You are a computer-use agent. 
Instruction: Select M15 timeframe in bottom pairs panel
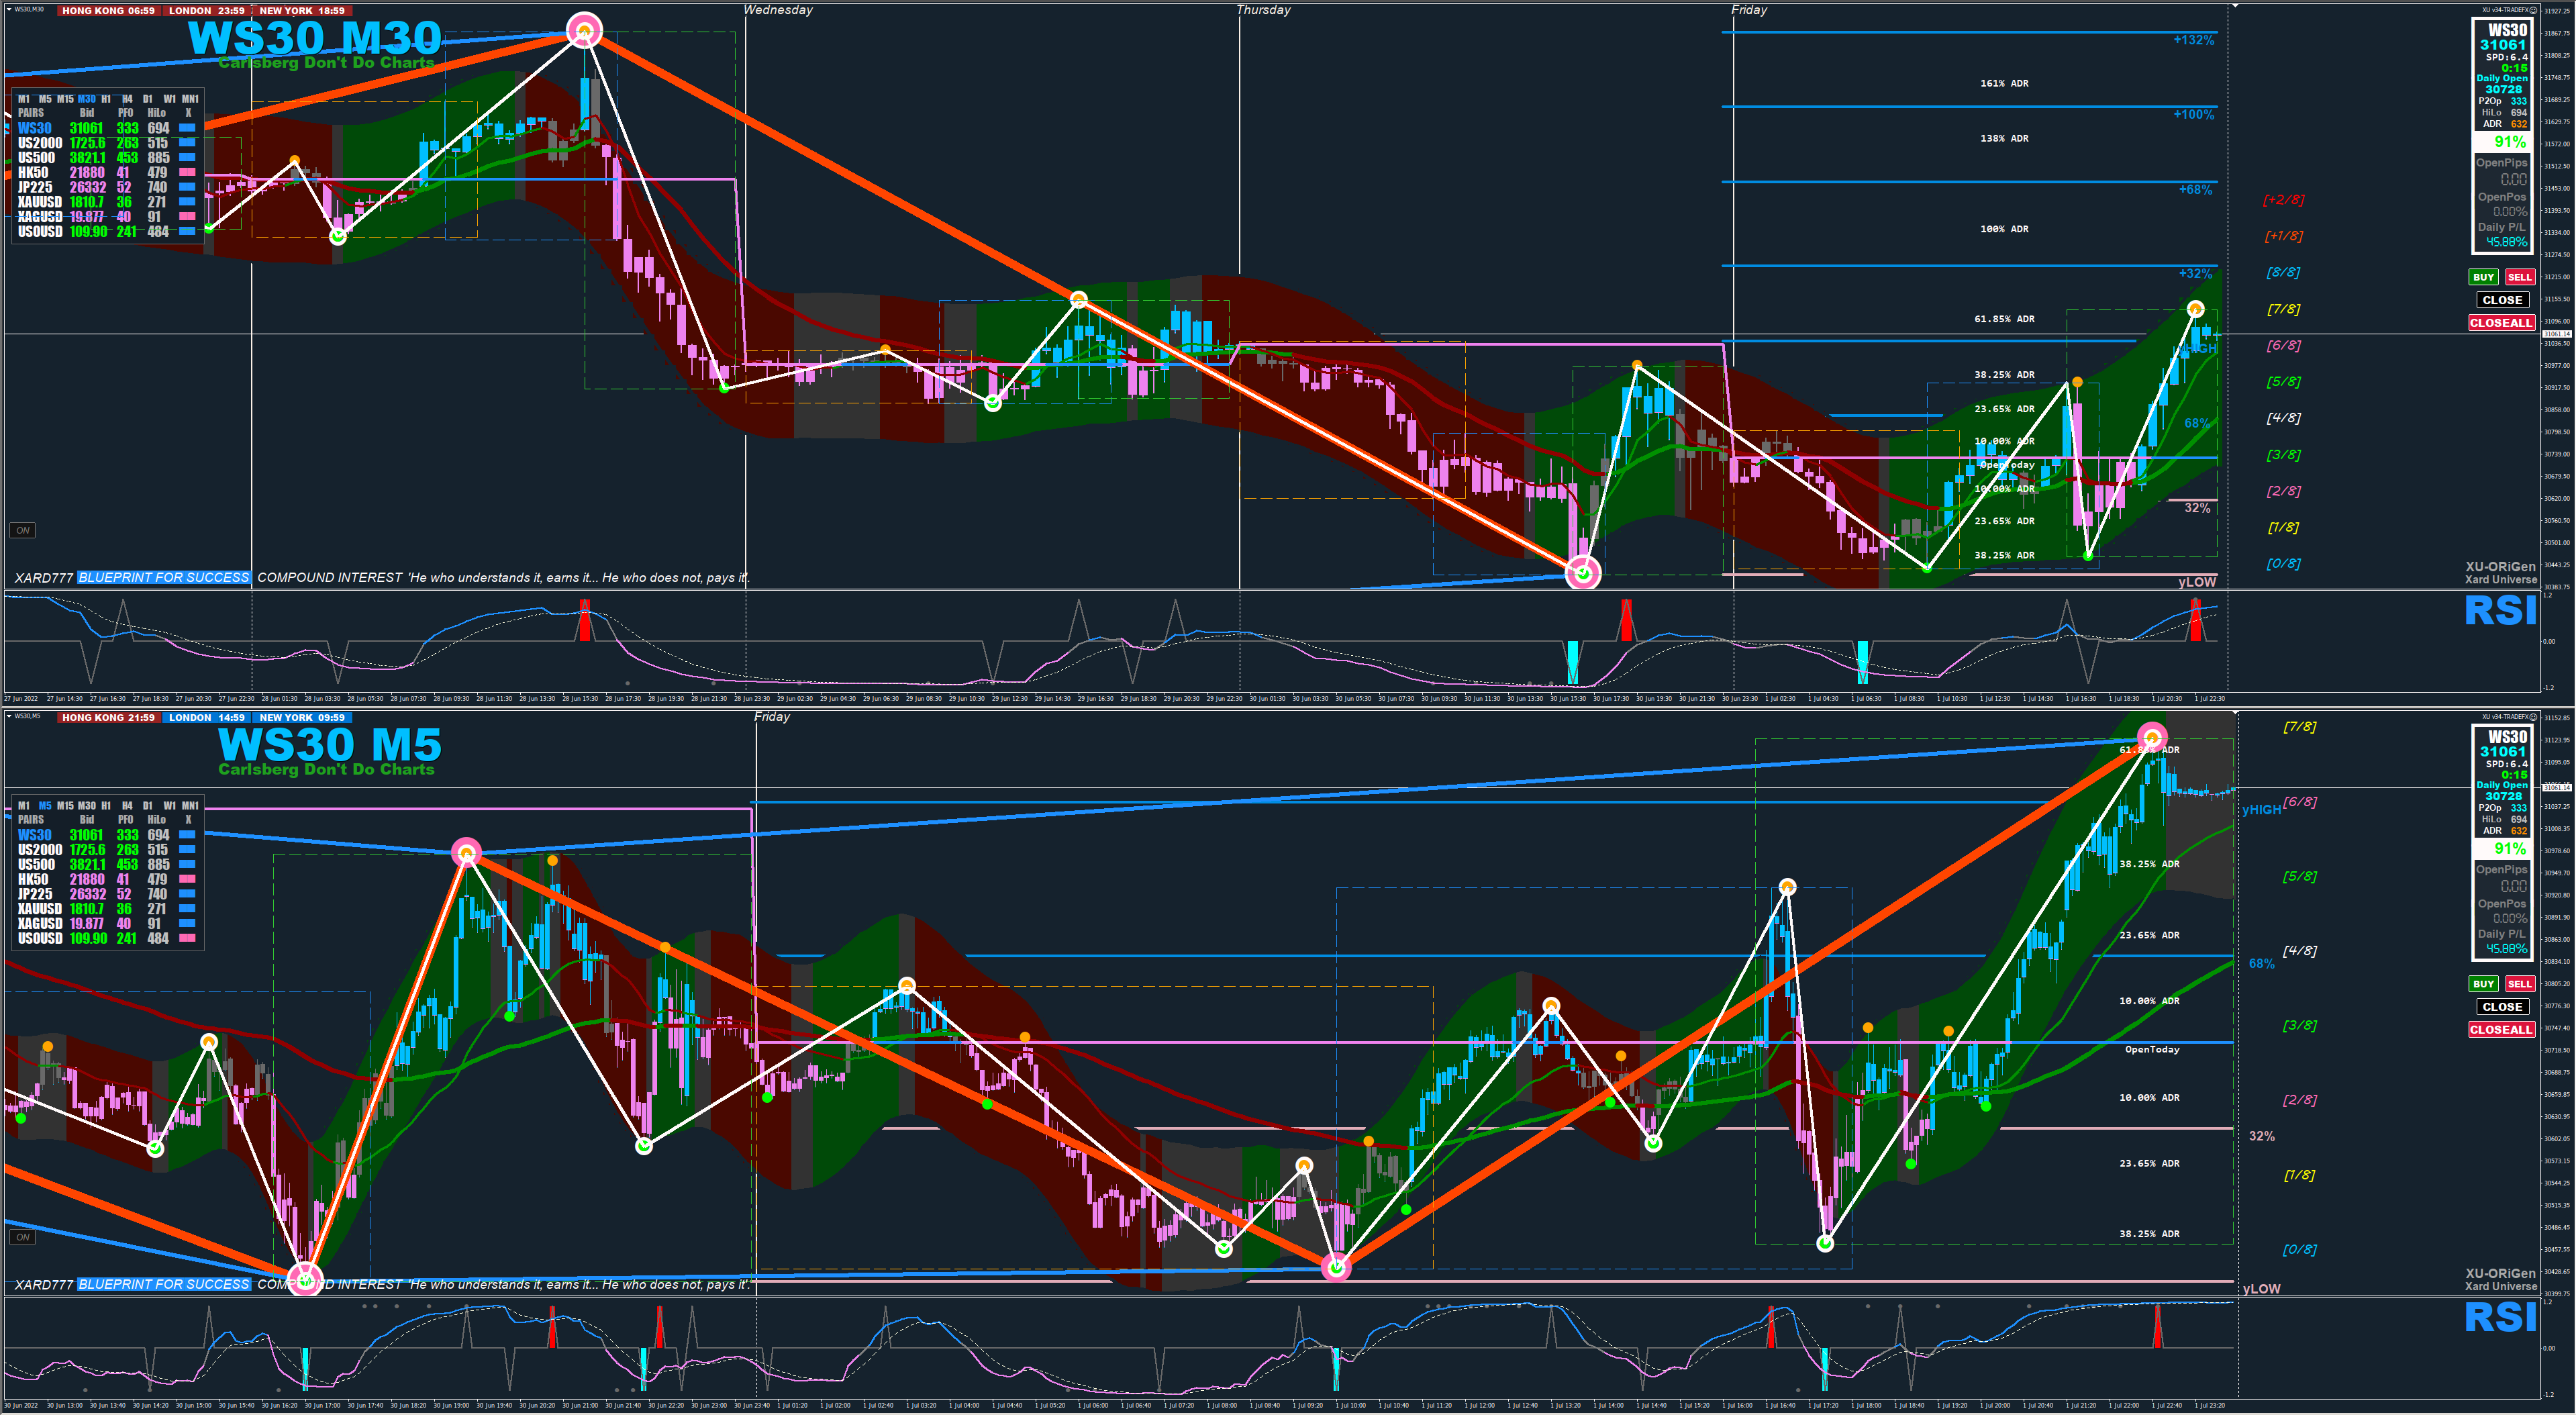click(65, 806)
